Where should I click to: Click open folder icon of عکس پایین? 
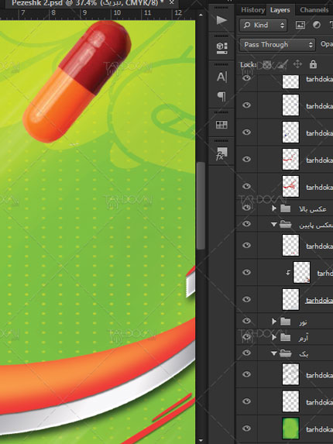click(x=285, y=225)
